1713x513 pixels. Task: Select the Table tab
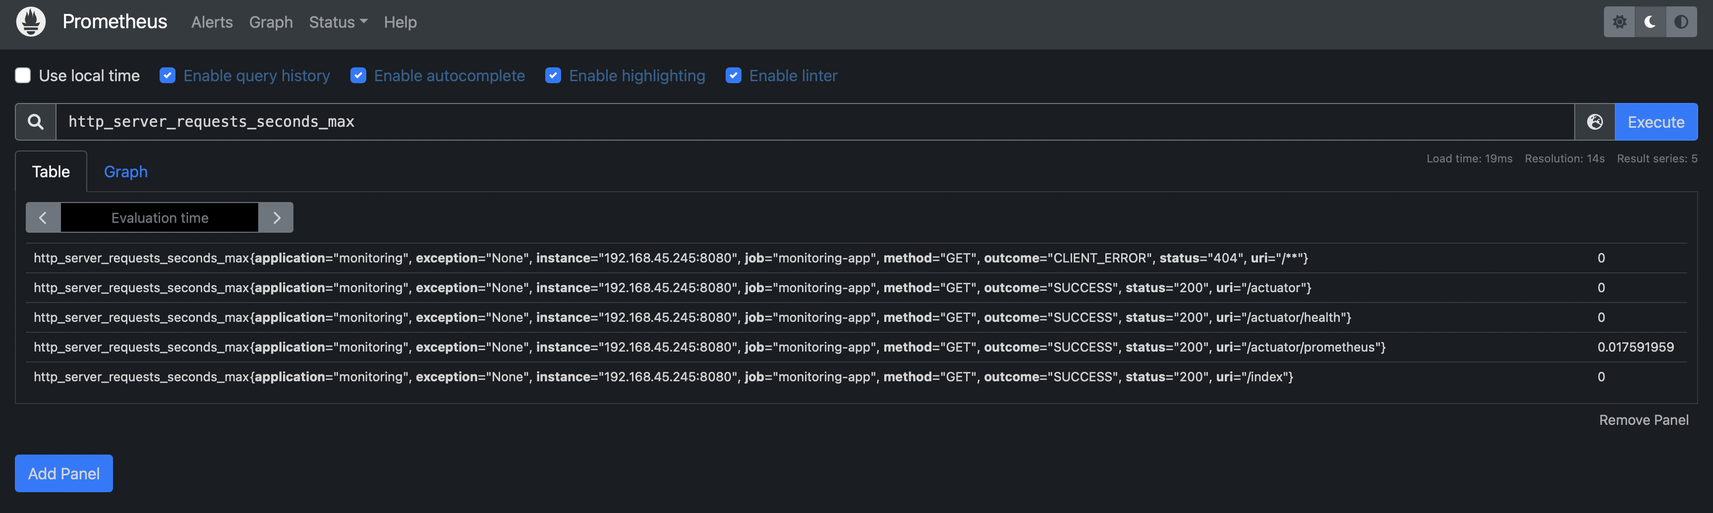[51, 171]
